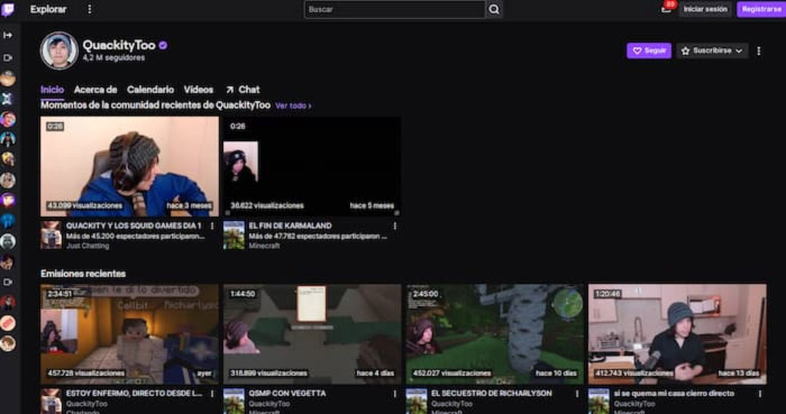The height and width of the screenshot is (414, 786).
Task: Expand the Suscribirse dropdown chevron
Action: [739, 50]
